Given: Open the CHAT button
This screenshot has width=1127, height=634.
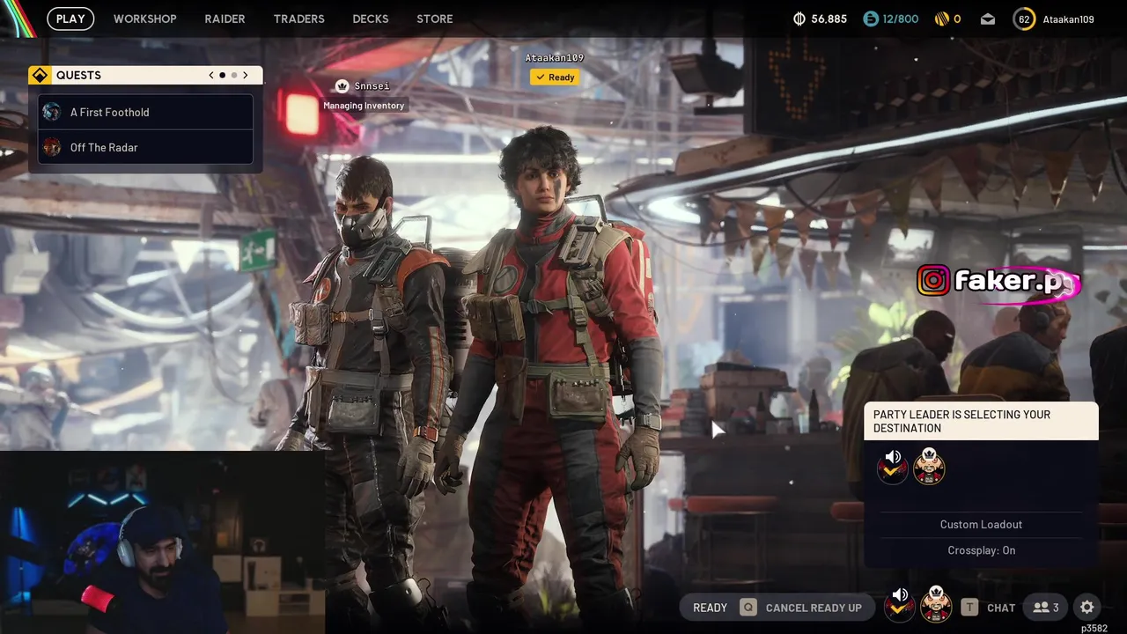Looking at the screenshot, I should pyautogui.click(x=1001, y=608).
